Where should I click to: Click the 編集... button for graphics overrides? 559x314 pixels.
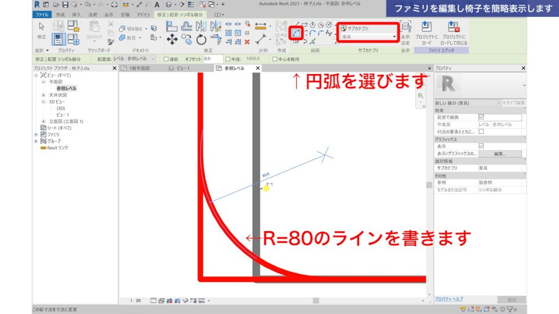pos(500,153)
